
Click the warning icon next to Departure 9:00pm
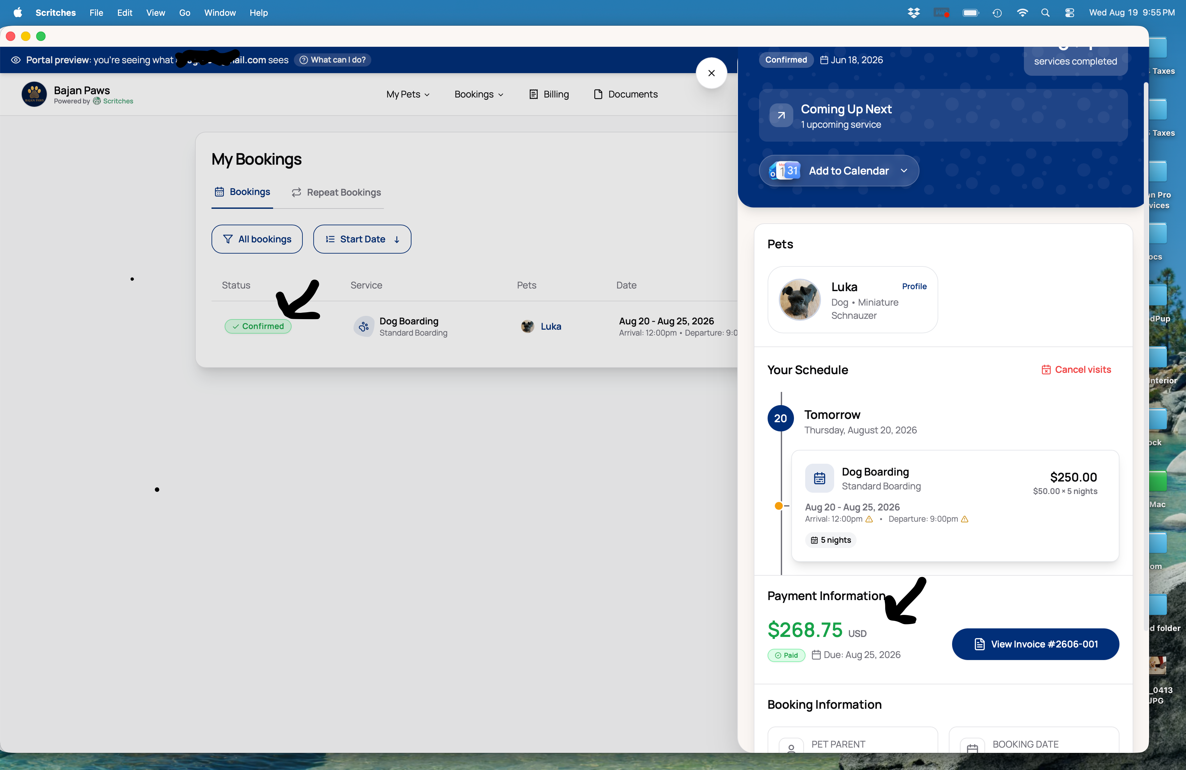(965, 519)
